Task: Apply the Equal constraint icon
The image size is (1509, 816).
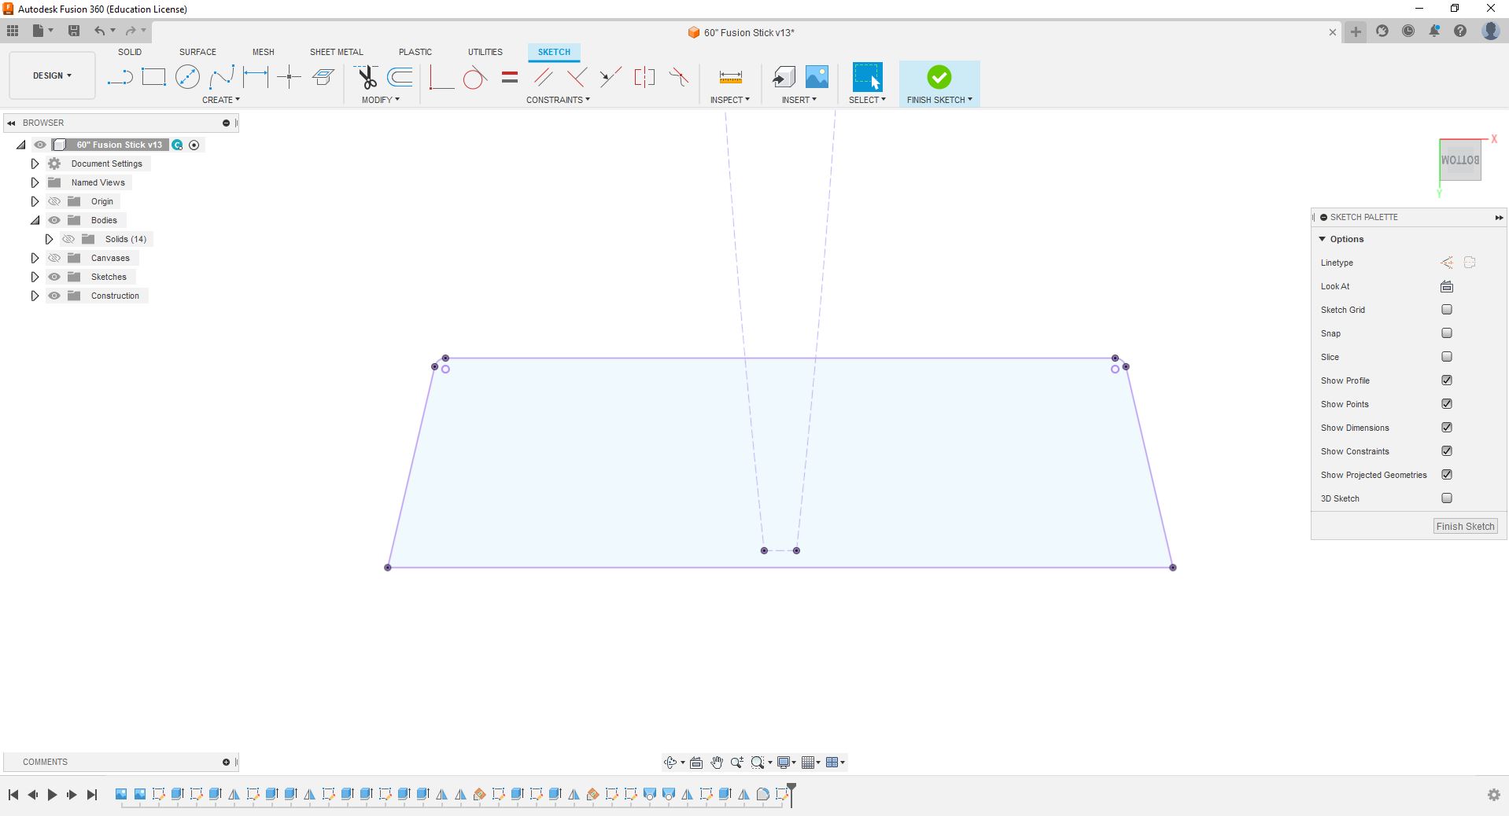Action: [510, 77]
